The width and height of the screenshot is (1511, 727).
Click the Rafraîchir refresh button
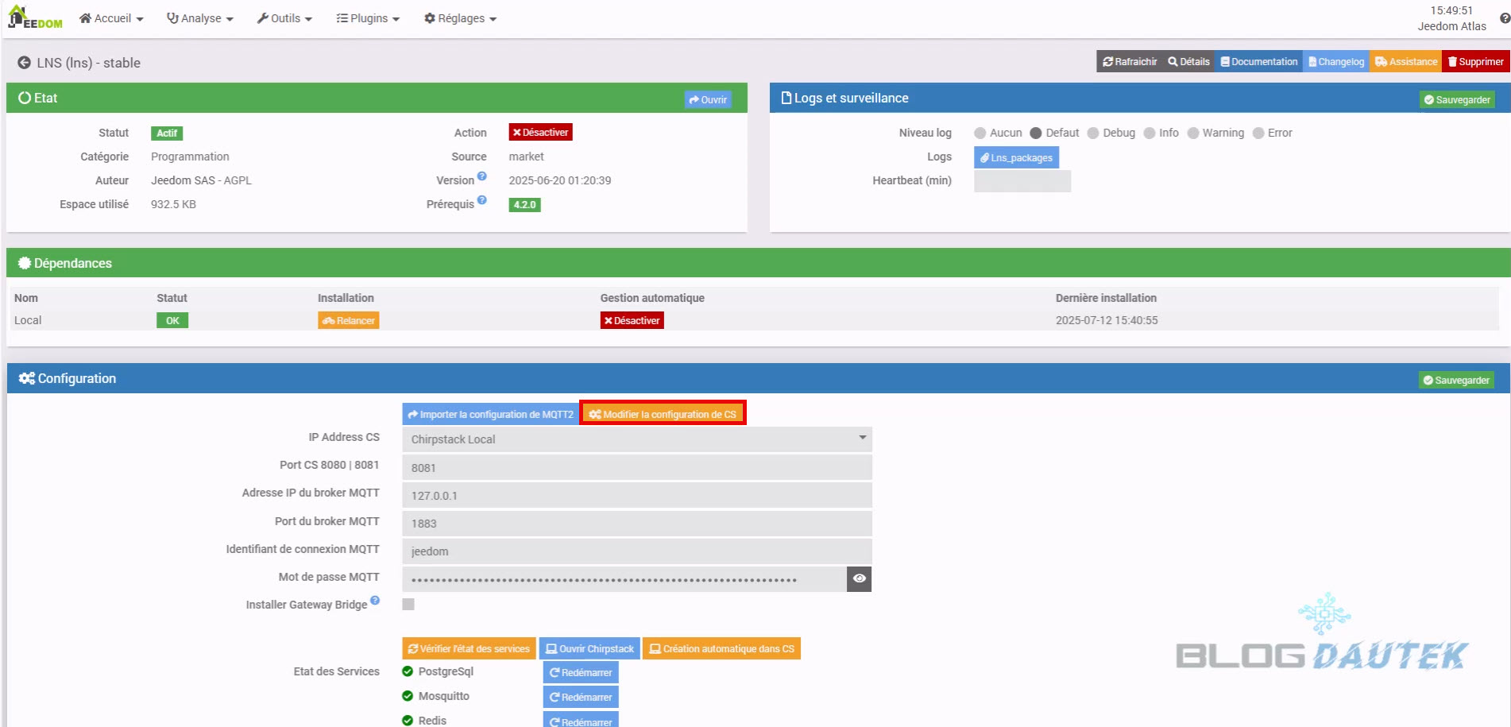(1129, 62)
